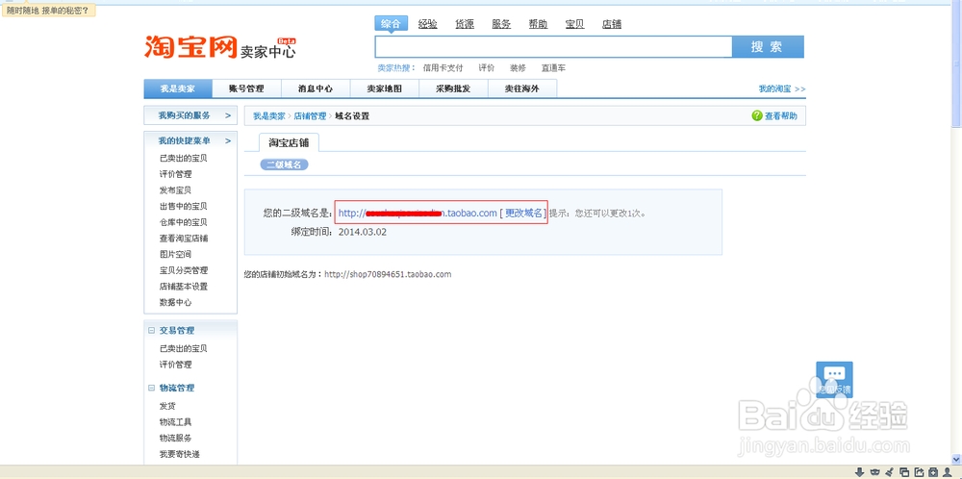This screenshot has width=962, height=479.
Task: Select the 货源 search tab
Action: (465, 24)
